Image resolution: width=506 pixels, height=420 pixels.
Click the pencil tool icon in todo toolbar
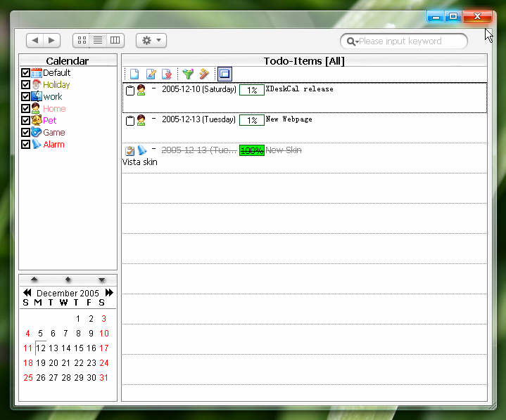(x=204, y=74)
